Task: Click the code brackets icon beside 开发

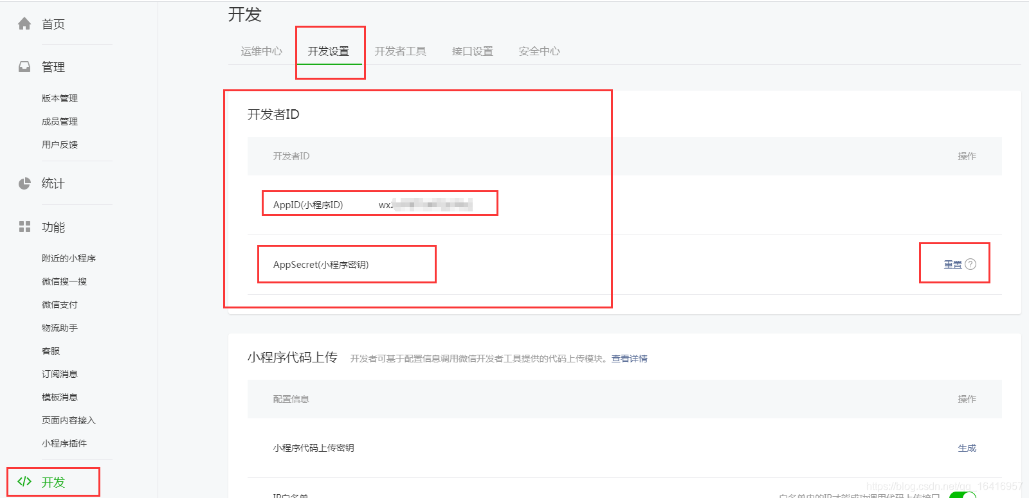Action: 24,482
